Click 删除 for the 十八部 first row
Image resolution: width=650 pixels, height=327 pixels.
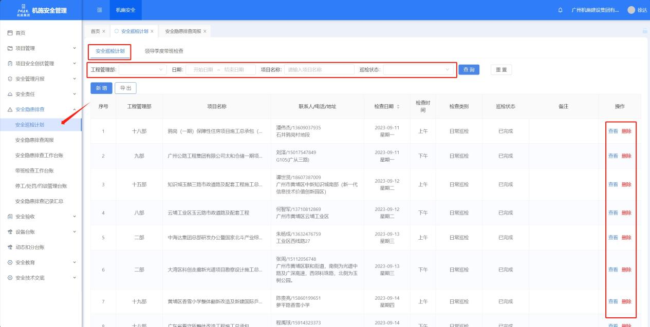point(626,131)
